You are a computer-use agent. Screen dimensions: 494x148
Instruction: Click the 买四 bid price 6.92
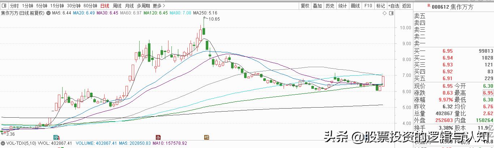[x=447, y=71]
